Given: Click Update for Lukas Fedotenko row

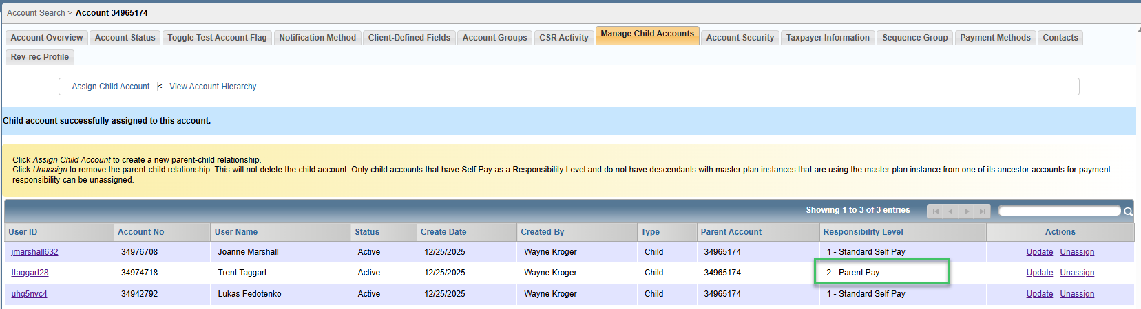Looking at the screenshot, I should [x=1039, y=294].
